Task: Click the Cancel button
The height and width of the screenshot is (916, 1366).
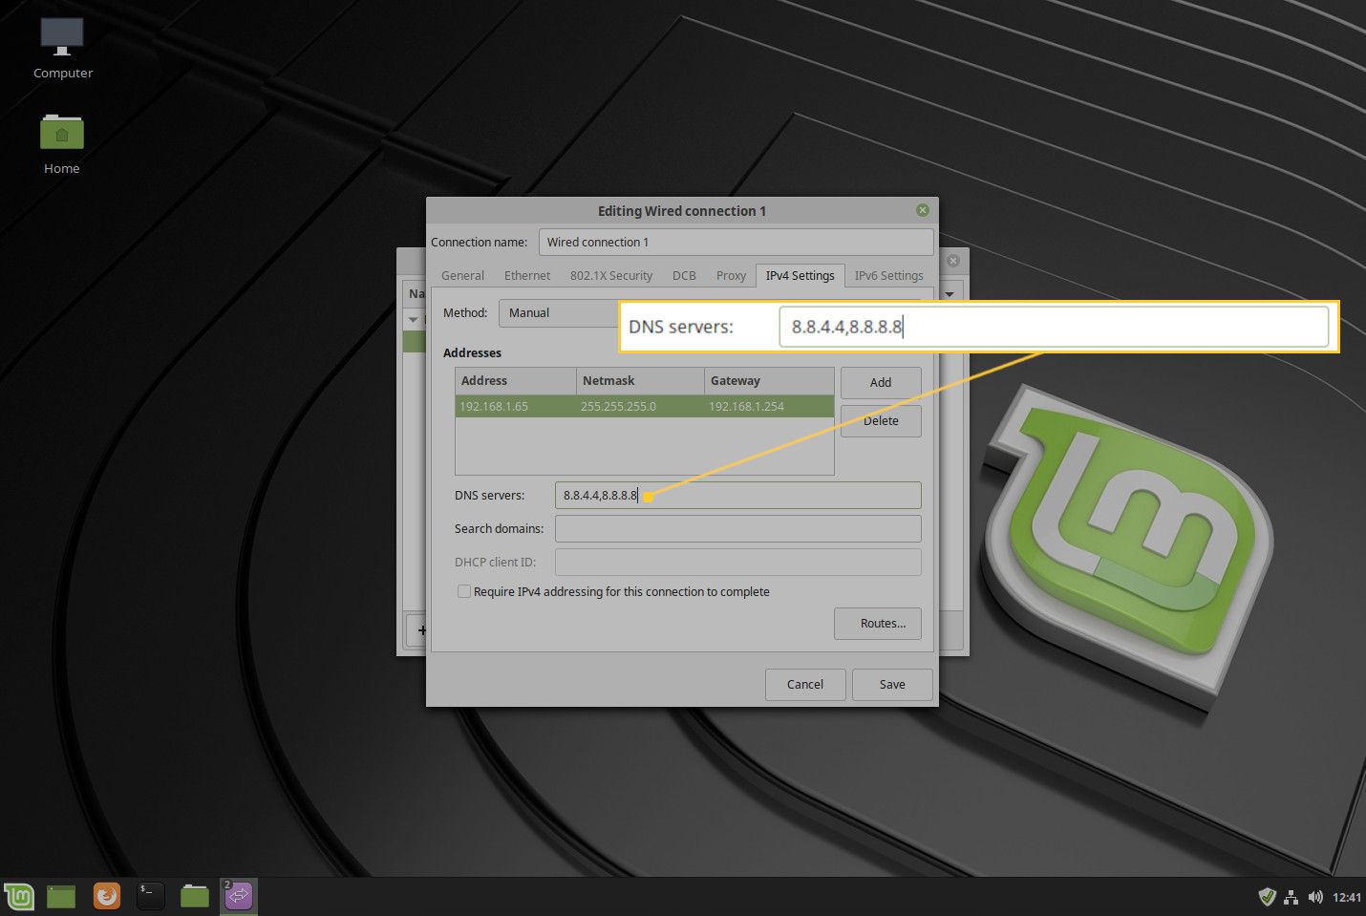Action: point(805,684)
